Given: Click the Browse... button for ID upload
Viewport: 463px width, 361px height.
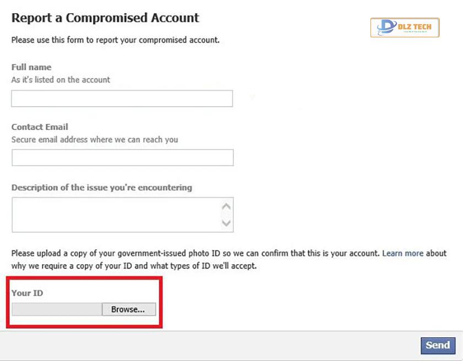Looking at the screenshot, I should (x=129, y=309).
